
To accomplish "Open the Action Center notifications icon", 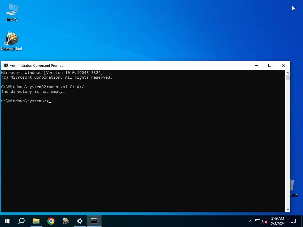I will pos(293,221).
